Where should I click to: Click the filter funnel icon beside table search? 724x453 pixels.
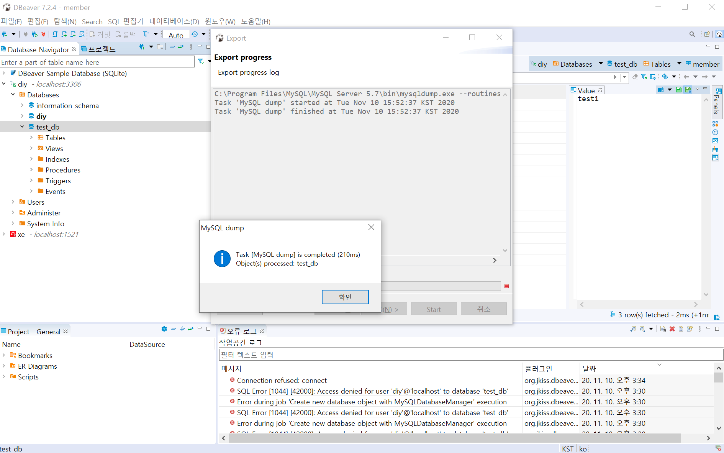(201, 61)
